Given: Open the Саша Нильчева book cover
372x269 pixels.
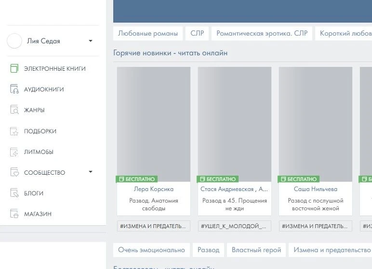Looking at the screenshot, I should [316, 124].
